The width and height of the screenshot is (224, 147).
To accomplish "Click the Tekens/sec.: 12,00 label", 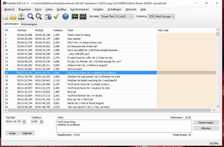I will point(180,118).
